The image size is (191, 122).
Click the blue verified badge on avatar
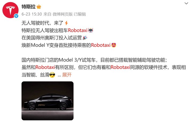point(16,16)
